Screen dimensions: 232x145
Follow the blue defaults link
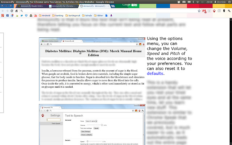(x=155, y=74)
